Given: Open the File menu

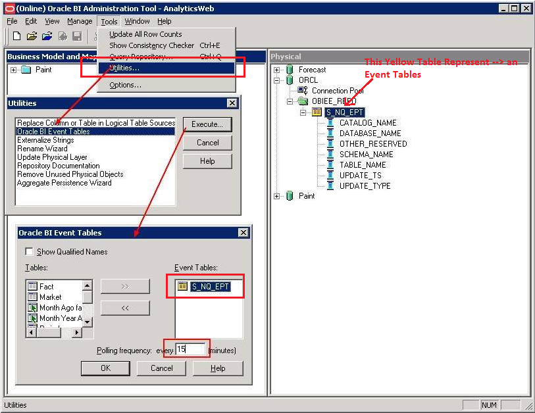Looking at the screenshot, I should pyautogui.click(x=12, y=21).
